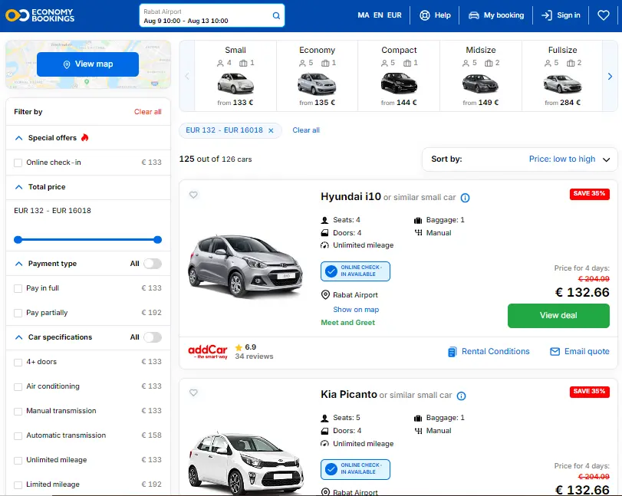Image resolution: width=622 pixels, height=496 pixels.
Task: Click the Rabat Airport location pin icon
Action: [x=325, y=295]
